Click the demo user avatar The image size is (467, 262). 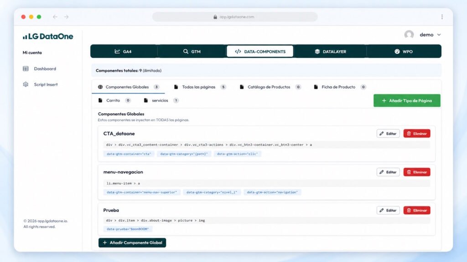[x=409, y=35]
